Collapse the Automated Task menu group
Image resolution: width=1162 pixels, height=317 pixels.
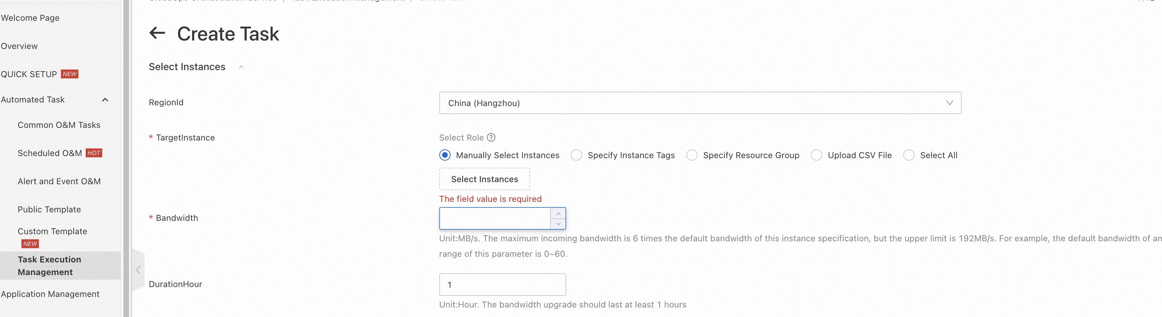pos(105,100)
